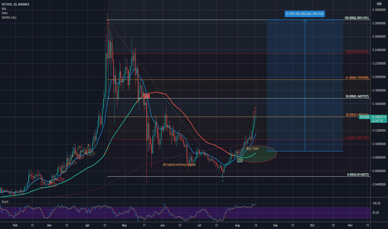Image resolution: width=388 pixels, height=229 pixels.
Task: Click the 100.00 Stoch scale label
Action: coord(376,203)
